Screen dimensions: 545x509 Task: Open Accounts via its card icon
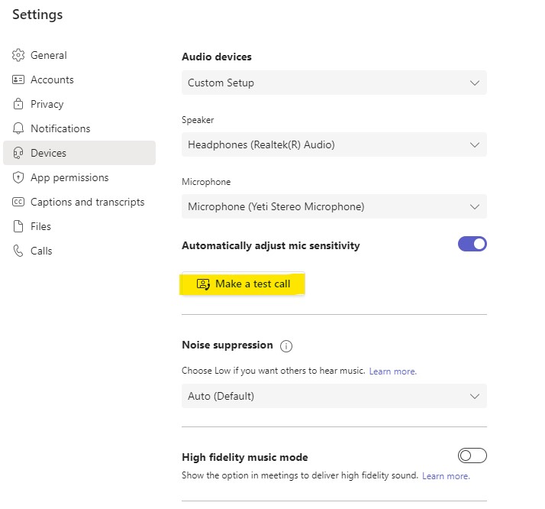[x=18, y=79]
